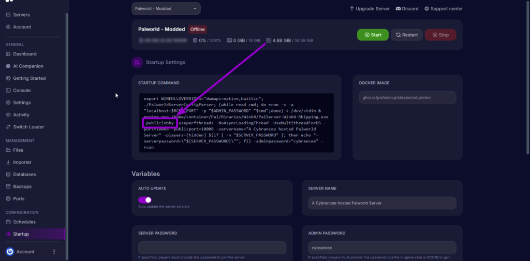The width and height of the screenshot is (530, 261).
Task: Open the Files manager icon
Action: (8, 150)
